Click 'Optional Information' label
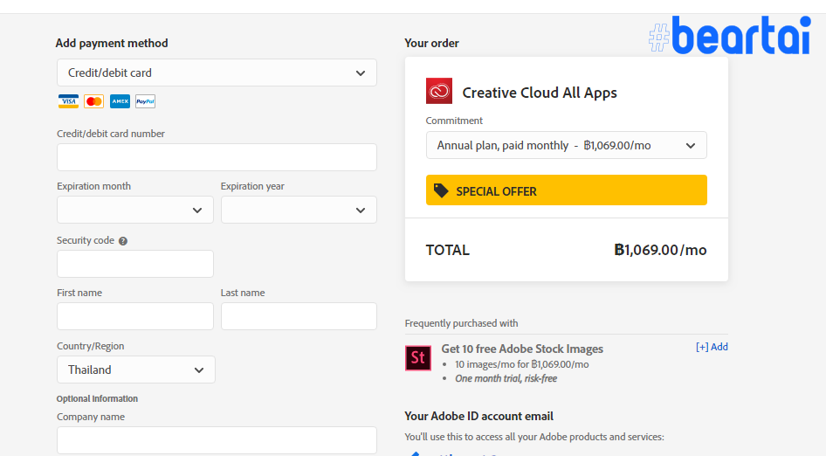 tap(97, 399)
